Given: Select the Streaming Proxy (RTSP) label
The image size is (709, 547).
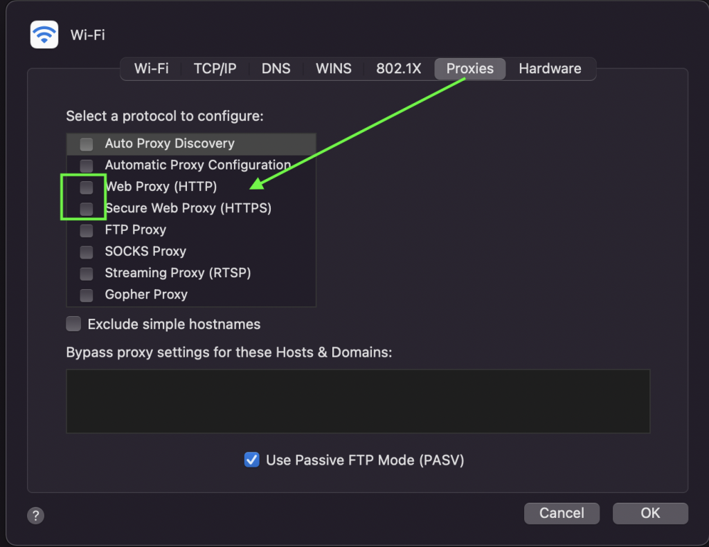Looking at the screenshot, I should coord(178,273).
